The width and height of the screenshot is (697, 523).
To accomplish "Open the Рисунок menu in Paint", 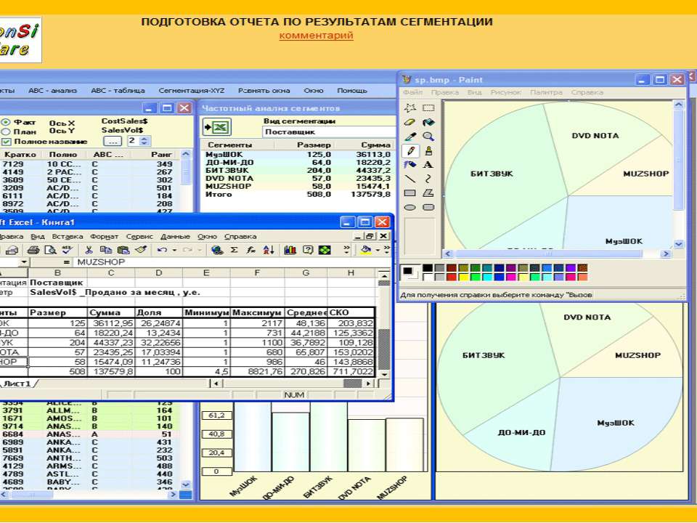I will pyautogui.click(x=505, y=92).
